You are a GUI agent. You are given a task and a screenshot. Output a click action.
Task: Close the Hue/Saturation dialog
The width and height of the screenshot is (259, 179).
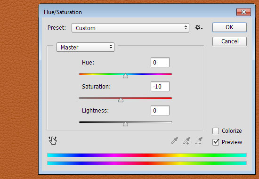[x=243, y=12]
